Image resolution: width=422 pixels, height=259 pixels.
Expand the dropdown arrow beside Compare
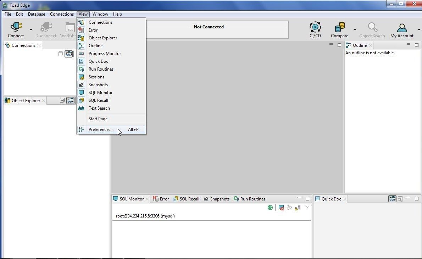coord(354,30)
